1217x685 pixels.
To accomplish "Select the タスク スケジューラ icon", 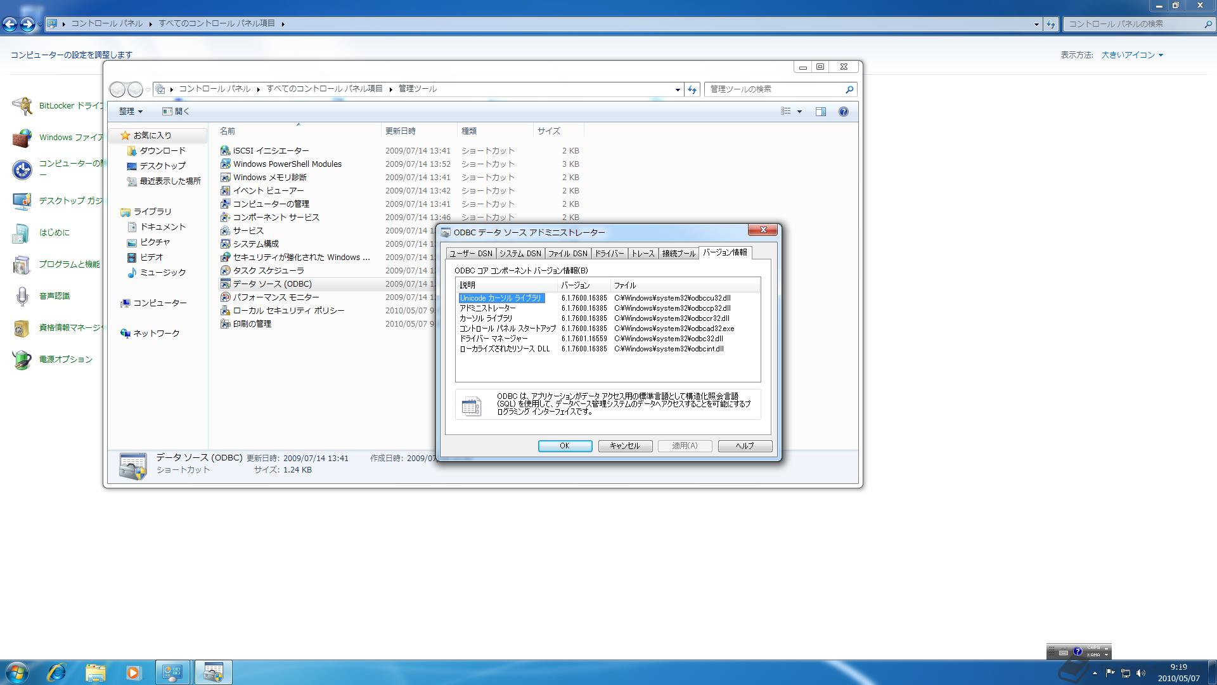I will (225, 271).
